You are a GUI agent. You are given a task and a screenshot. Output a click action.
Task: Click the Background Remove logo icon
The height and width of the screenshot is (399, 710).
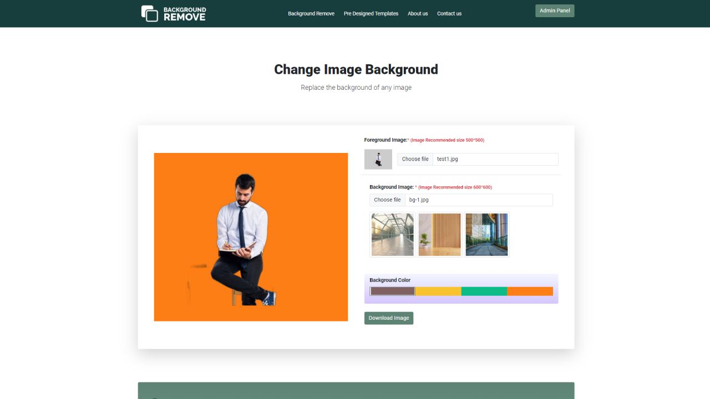(x=150, y=13)
